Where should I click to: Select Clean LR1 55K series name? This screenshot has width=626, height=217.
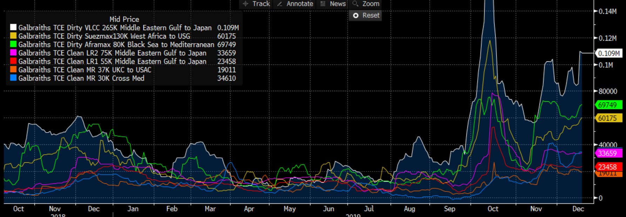click(112, 61)
